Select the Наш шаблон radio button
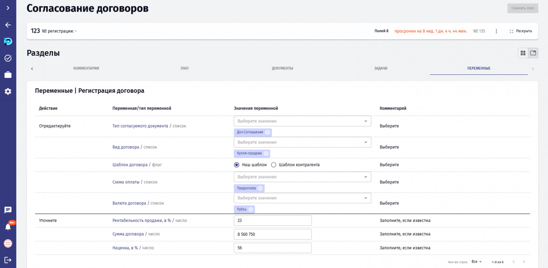 (237, 165)
